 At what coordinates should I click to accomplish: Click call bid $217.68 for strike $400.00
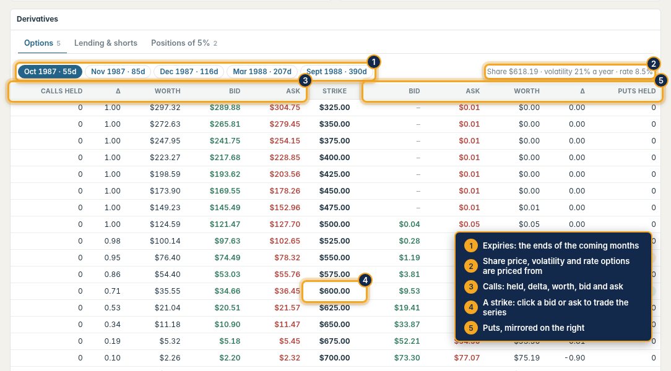(x=225, y=157)
